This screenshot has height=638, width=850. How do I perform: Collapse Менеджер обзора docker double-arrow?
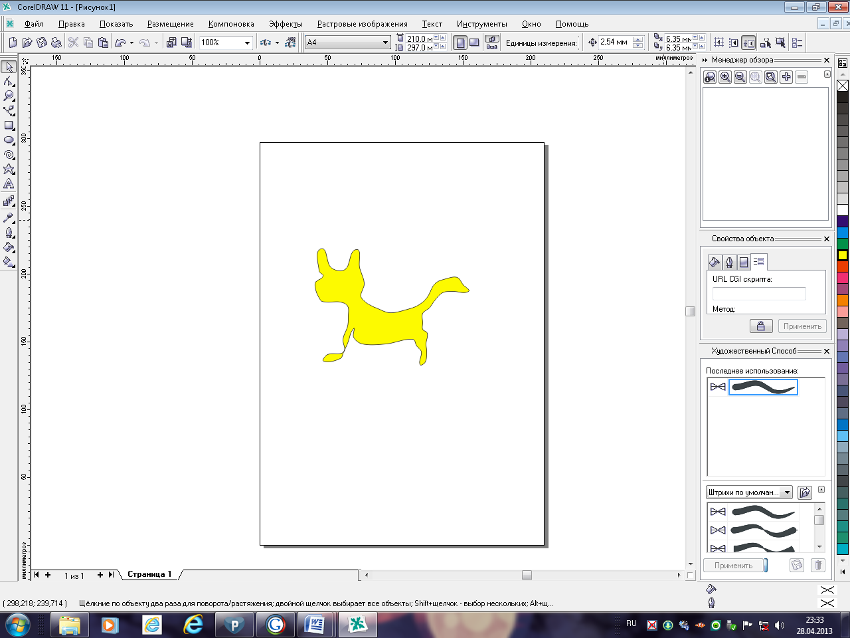pyautogui.click(x=705, y=60)
